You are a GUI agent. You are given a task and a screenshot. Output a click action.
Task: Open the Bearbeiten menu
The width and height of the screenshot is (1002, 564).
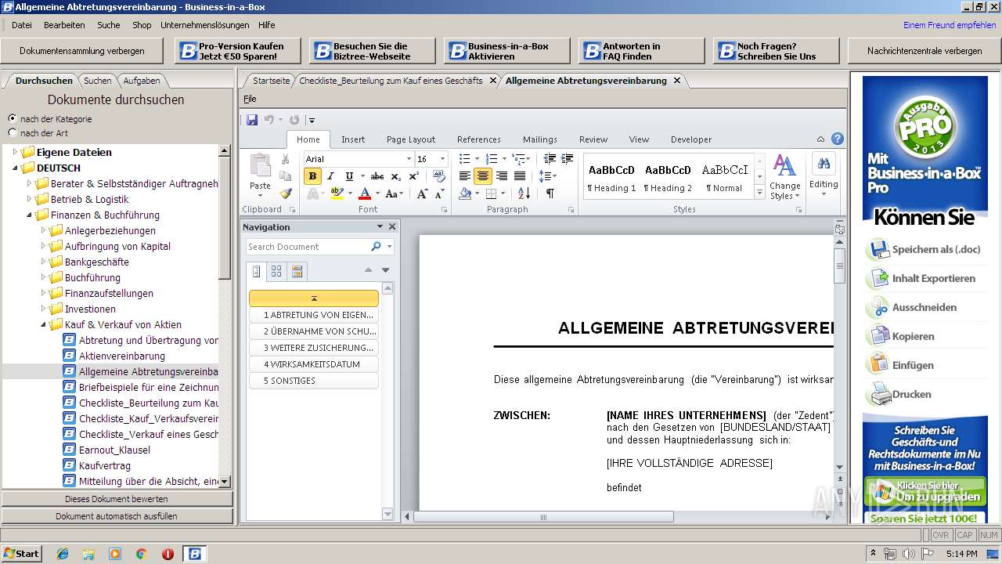64,25
